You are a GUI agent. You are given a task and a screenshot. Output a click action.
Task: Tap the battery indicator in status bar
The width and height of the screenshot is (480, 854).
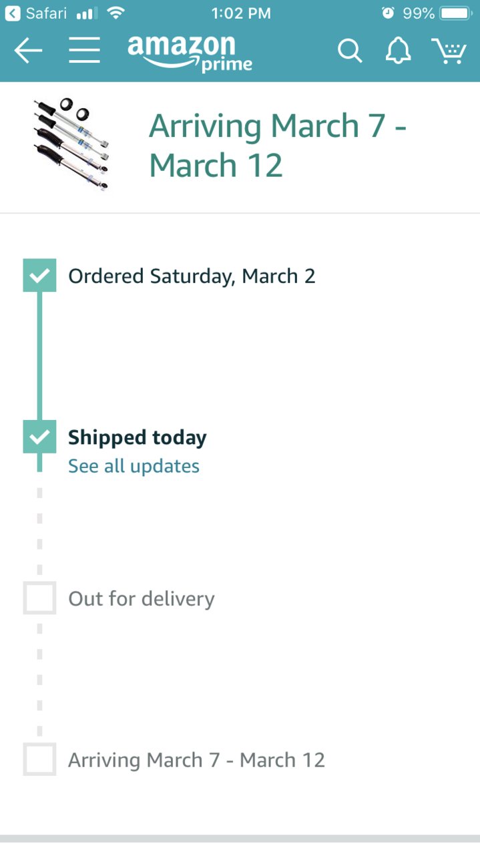(x=457, y=13)
